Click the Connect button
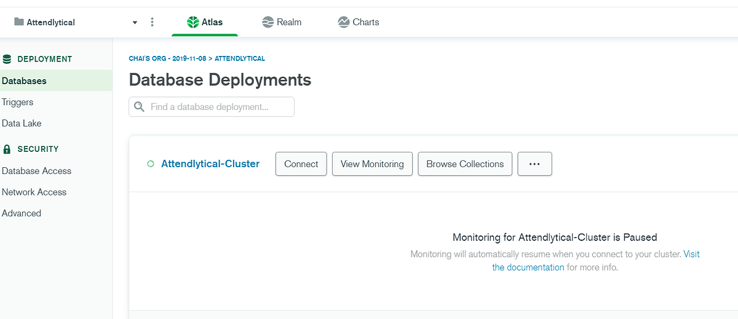738x319 pixels. coord(301,164)
